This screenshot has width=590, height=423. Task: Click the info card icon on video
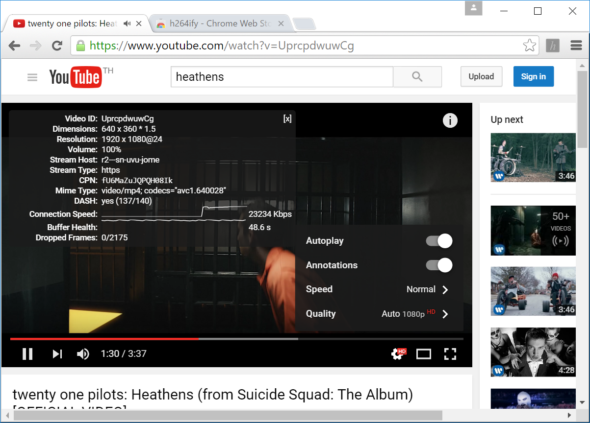tap(450, 120)
